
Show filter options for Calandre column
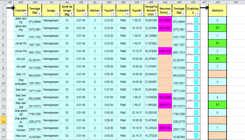[x=127, y=14]
